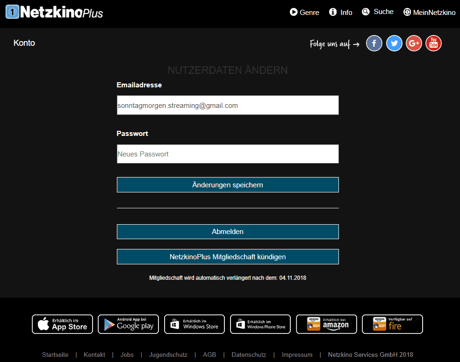
Task: Click the membership renewal date text
Action: [x=228, y=278]
